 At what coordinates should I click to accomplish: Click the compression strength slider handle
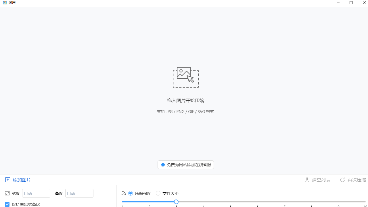coord(176,202)
